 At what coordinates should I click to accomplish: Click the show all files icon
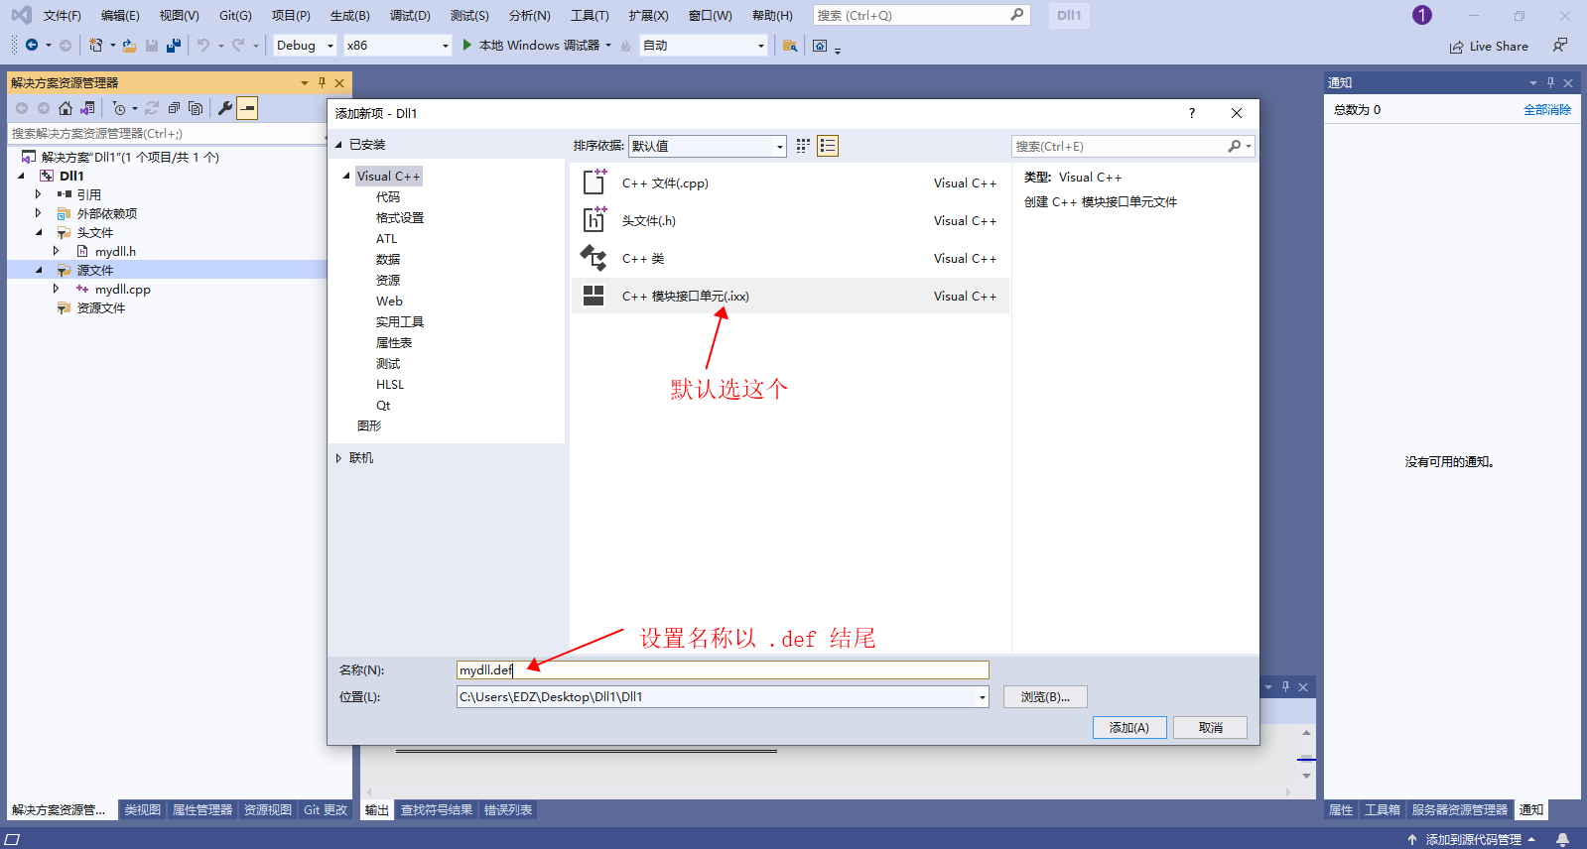coord(196,108)
